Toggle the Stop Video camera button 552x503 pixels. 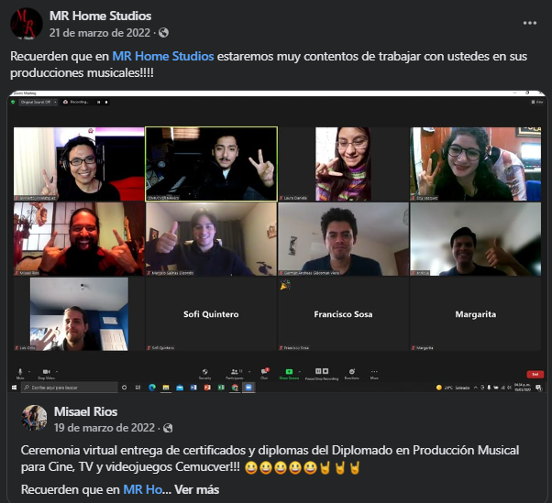[46, 373]
